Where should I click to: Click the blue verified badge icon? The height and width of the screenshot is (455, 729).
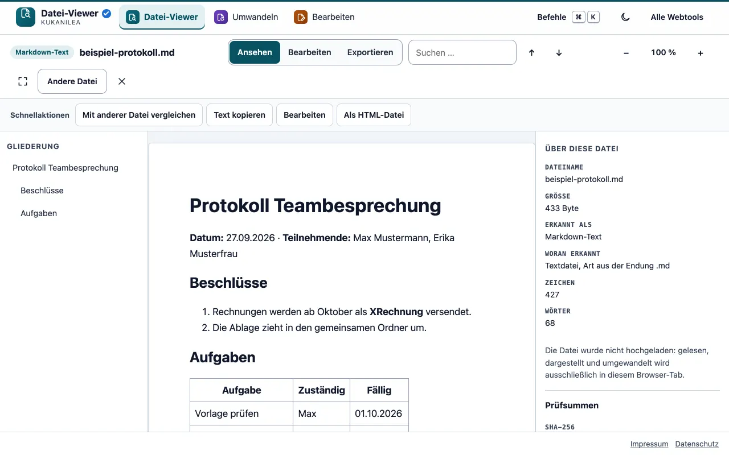107,14
